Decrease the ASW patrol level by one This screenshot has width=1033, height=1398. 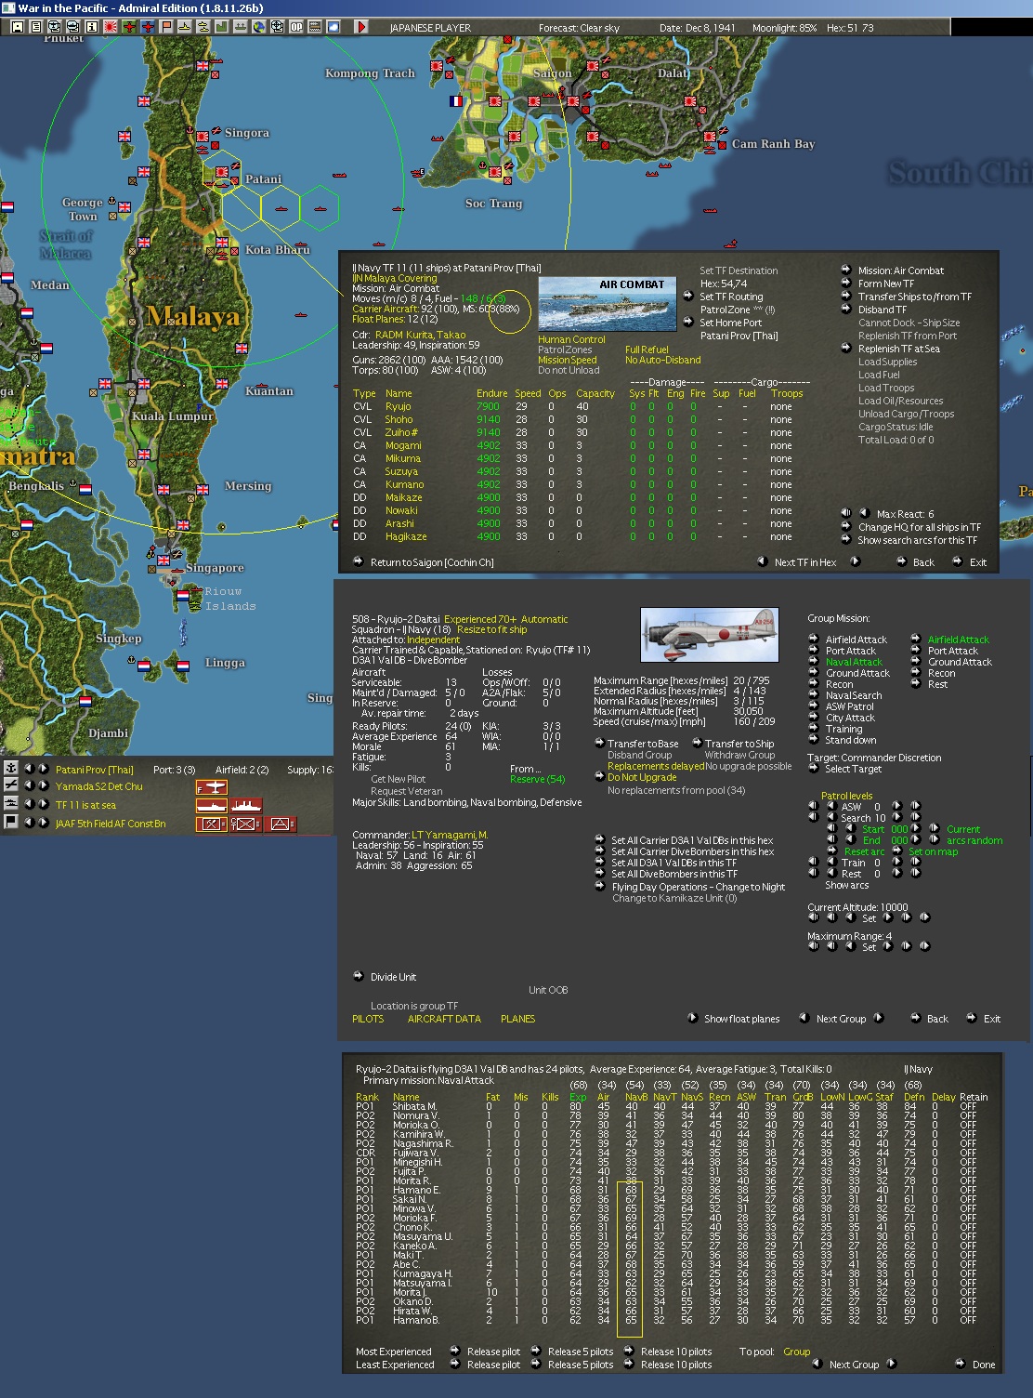(830, 807)
